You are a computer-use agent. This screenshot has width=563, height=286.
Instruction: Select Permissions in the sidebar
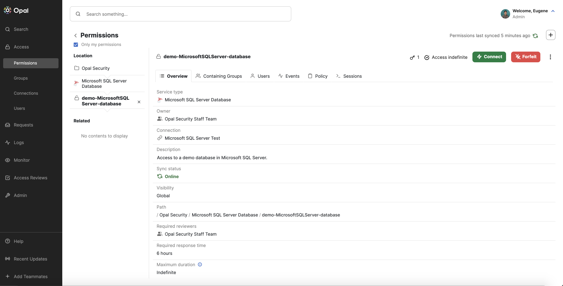click(x=31, y=63)
